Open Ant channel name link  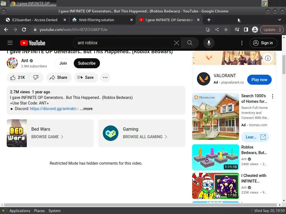point(25,60)
